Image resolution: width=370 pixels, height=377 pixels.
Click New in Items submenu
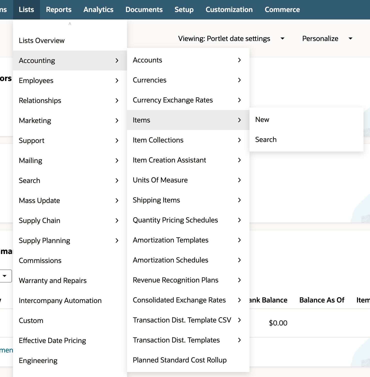(306, 119)
